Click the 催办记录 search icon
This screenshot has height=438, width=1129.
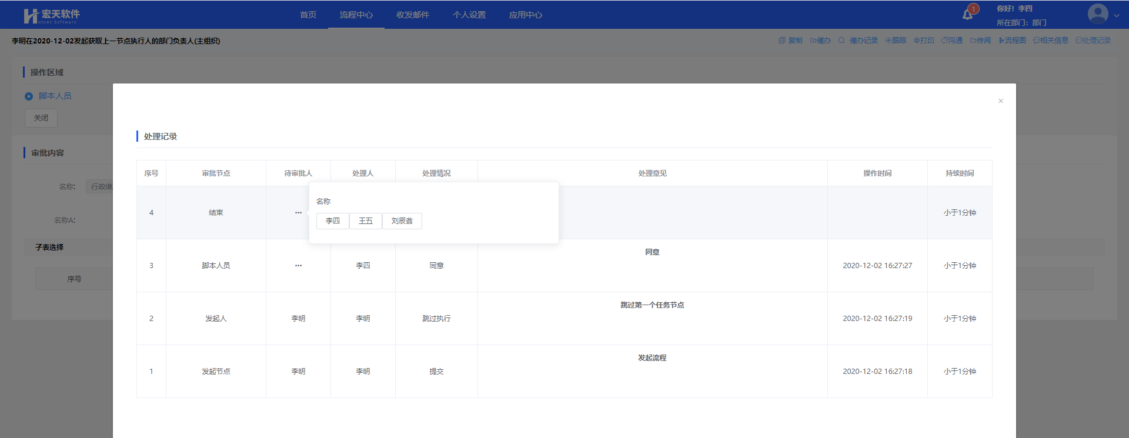(841, 41)
